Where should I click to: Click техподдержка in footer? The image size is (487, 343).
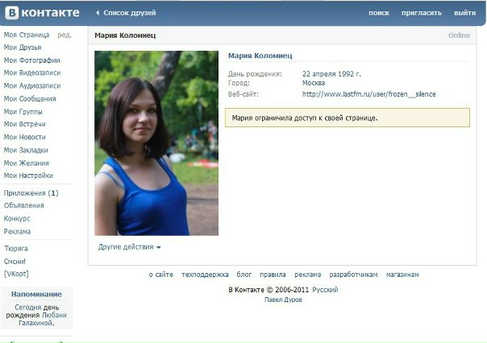click(x=205, y=275)
